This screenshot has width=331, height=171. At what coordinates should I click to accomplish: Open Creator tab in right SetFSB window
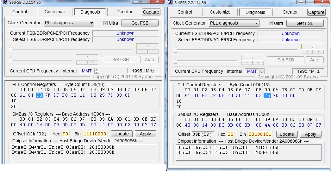[x=290, y=12]
